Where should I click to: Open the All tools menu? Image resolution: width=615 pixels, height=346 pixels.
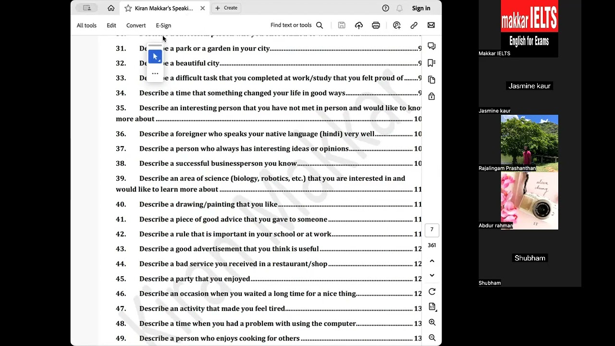(x=86, y=25)
